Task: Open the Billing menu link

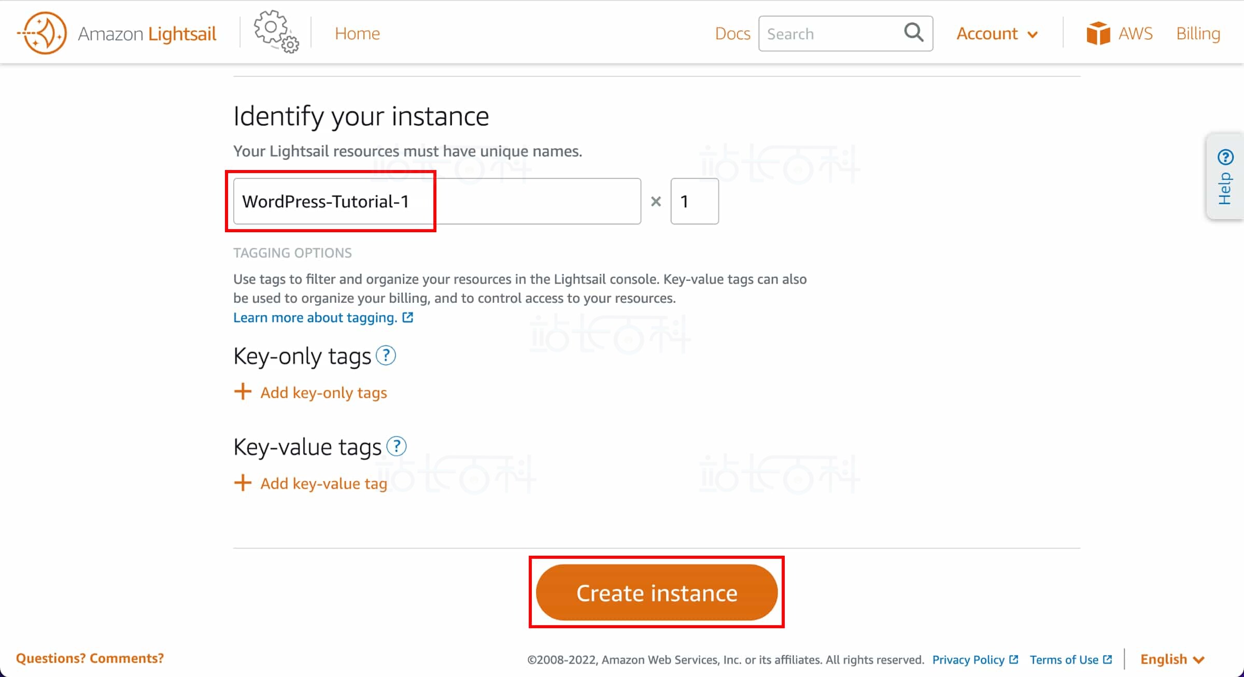Action: click(1198, 34)
